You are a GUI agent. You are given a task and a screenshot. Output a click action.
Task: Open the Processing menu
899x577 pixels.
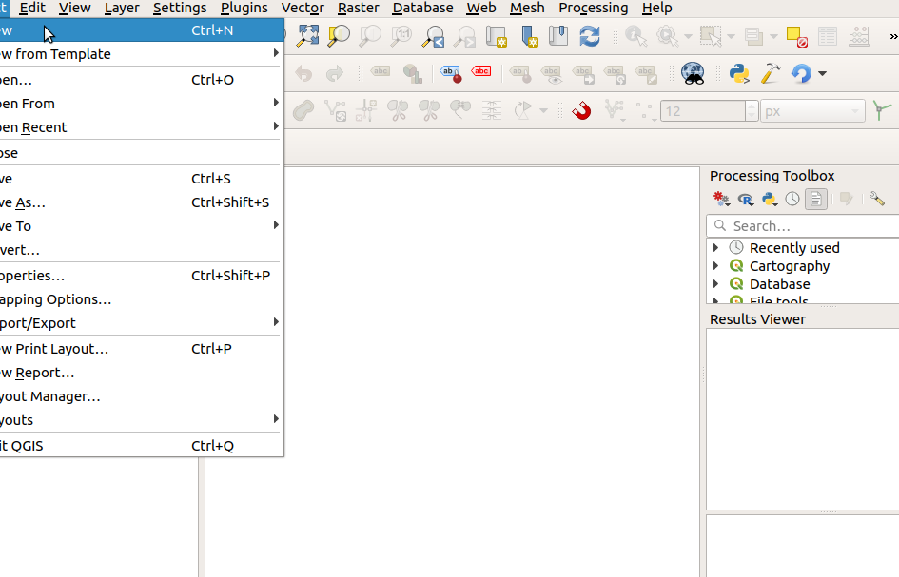593,8
